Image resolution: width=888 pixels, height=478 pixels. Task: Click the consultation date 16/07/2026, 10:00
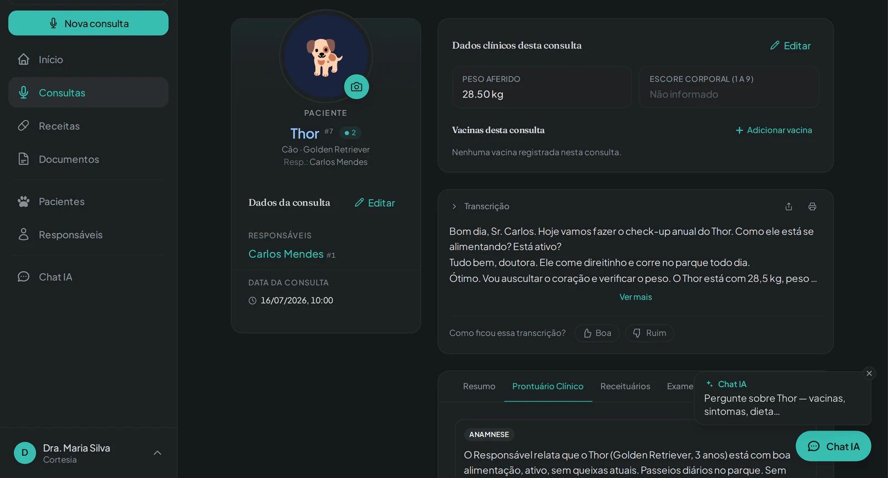point(296,300)
